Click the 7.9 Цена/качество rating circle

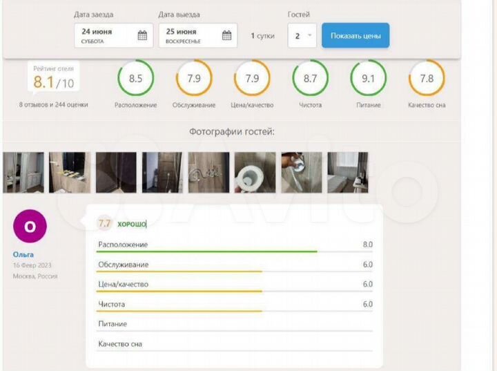253,79
